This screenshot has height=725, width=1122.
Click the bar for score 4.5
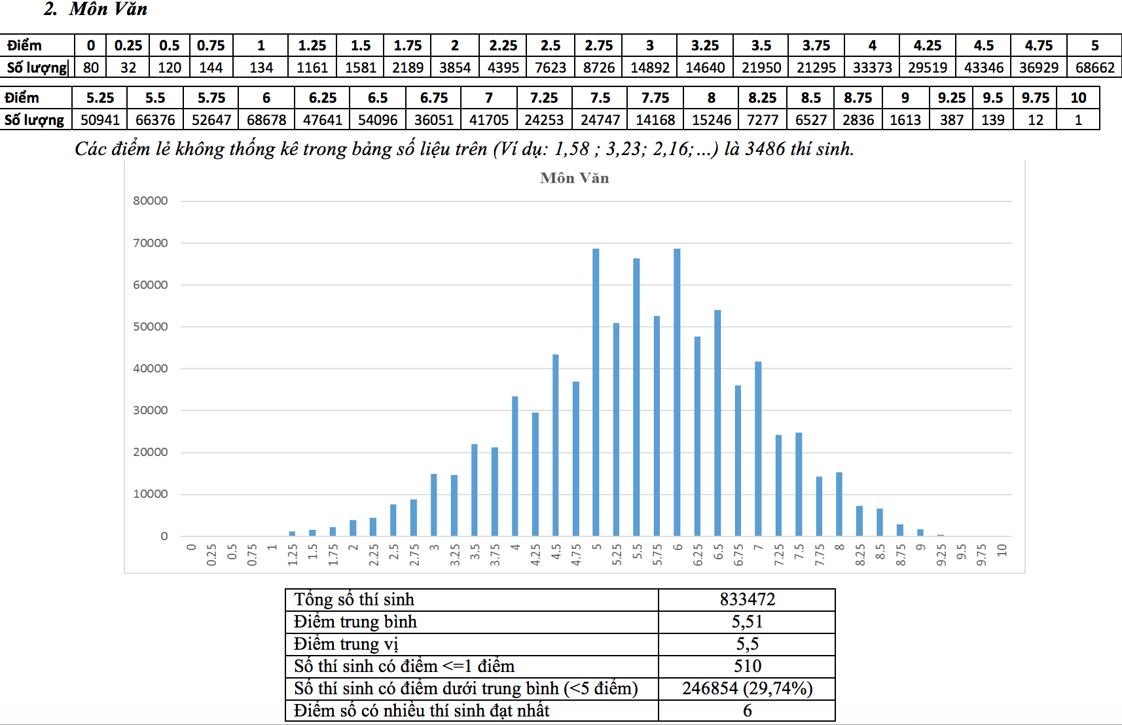pos(556,445)
